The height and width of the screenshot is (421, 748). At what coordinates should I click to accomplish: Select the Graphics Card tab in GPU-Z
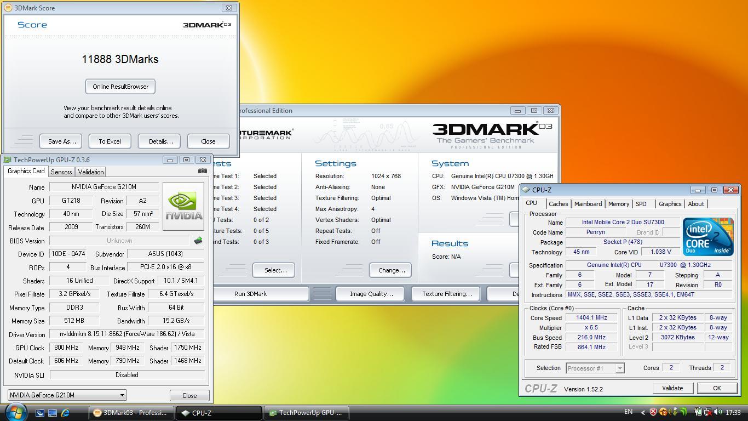tap(26, 171)
